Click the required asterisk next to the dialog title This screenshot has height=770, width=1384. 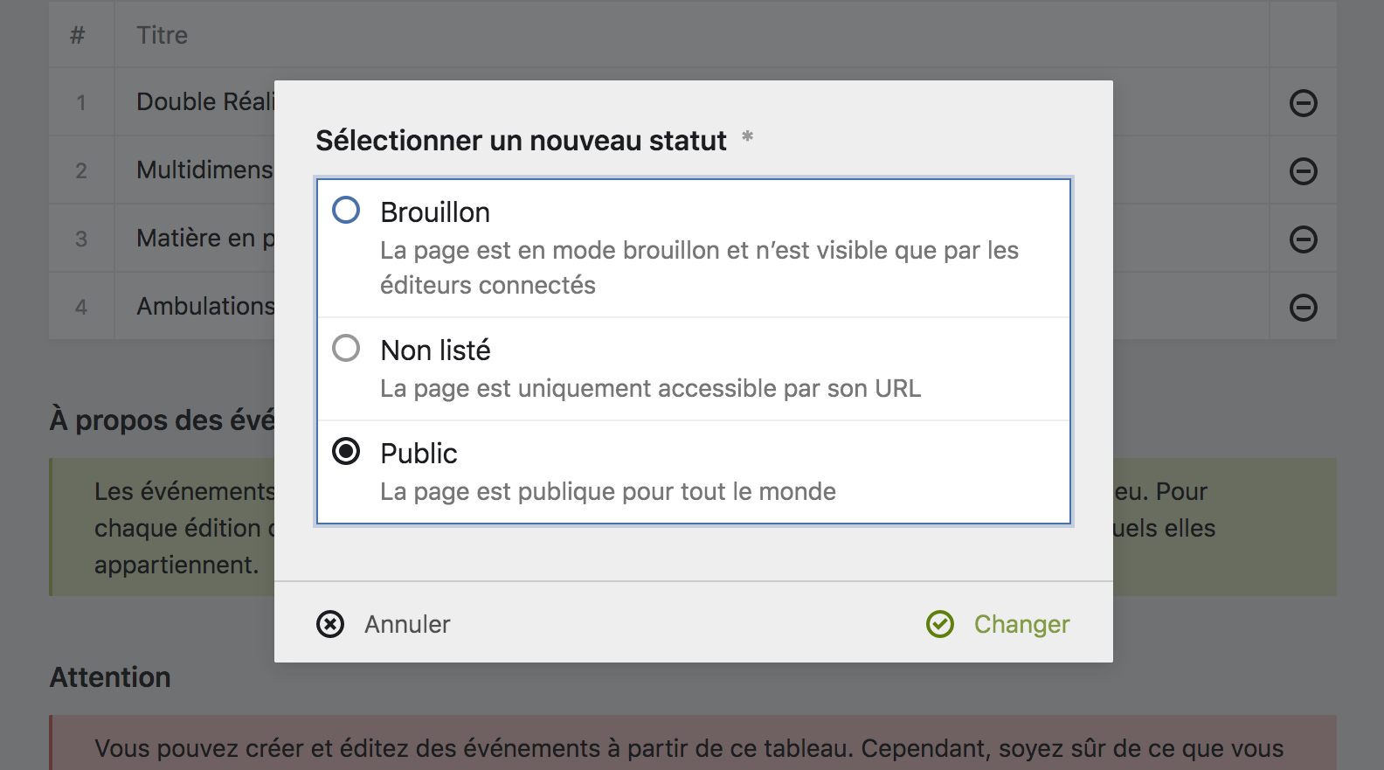point(747,138)
